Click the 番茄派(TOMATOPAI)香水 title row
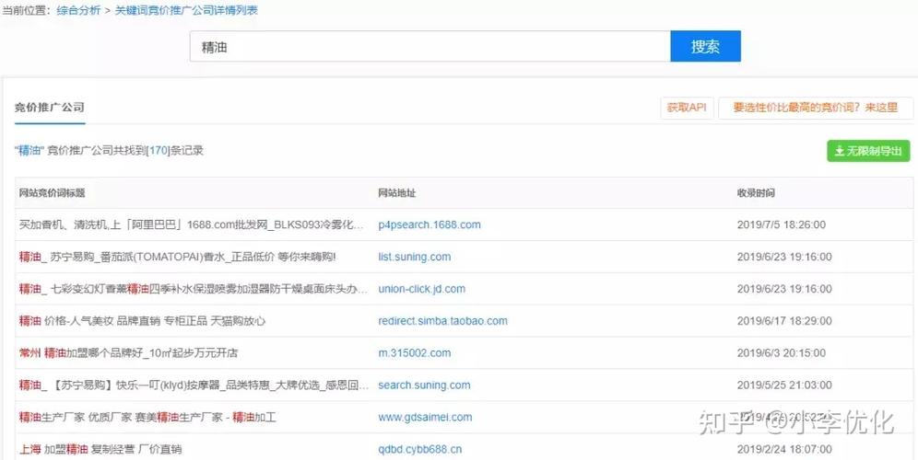Viewport: 918px width, 460px height. tap(177, 258)
